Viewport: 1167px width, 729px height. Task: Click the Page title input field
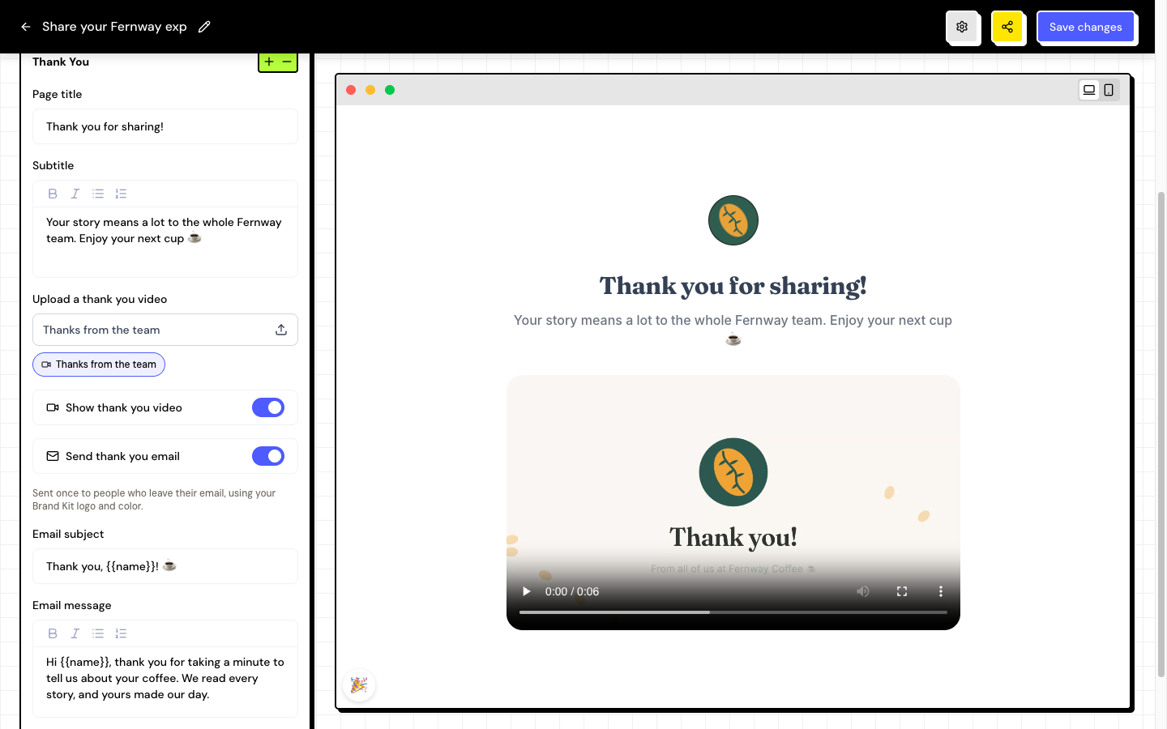[x=165, y=126]
